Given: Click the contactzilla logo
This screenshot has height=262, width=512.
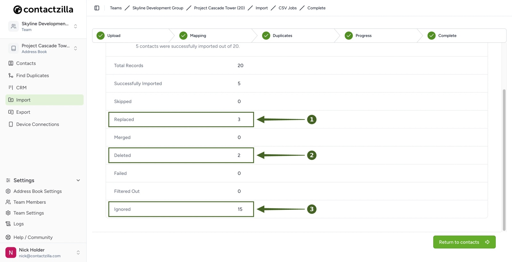Looking at the screenshot, I should click(43, 10).
